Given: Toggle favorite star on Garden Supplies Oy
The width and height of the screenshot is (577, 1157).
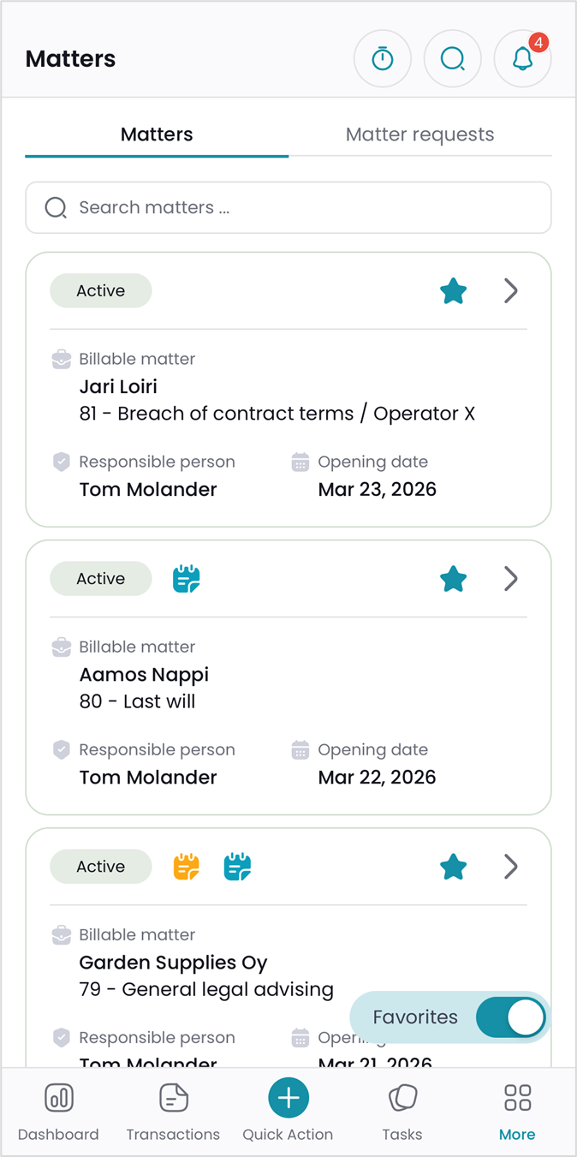Looking at the screenshot, I should pyautogui.click(x=453, y=867).
